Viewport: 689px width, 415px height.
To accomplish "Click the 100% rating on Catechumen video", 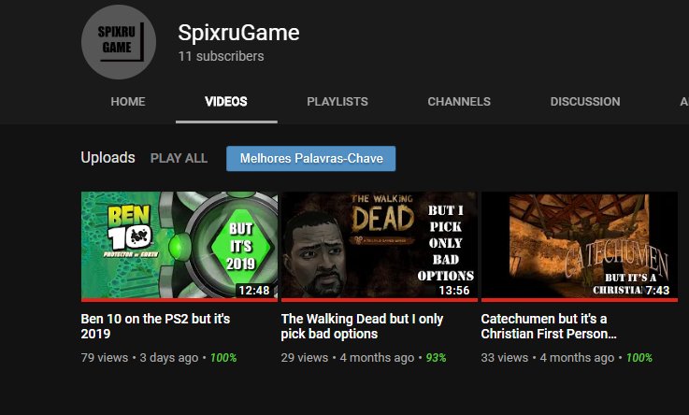I will click(x=639, y=358).
